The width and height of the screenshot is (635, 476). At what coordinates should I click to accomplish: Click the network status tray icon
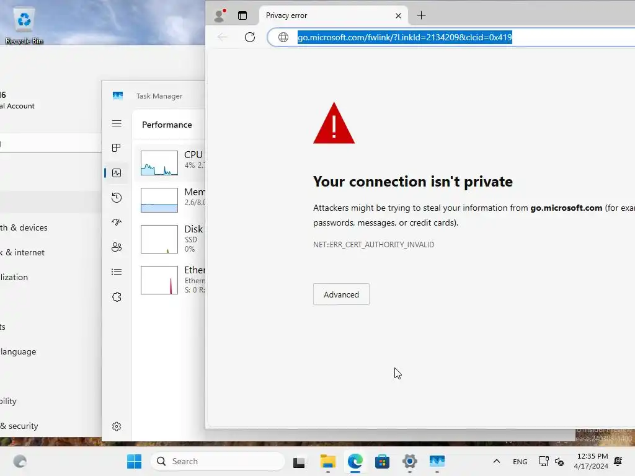pos(543,461)
